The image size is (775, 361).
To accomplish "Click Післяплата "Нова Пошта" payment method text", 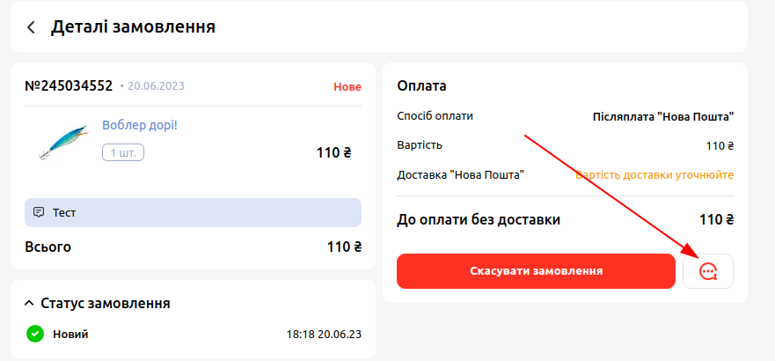I will [663, 117].
